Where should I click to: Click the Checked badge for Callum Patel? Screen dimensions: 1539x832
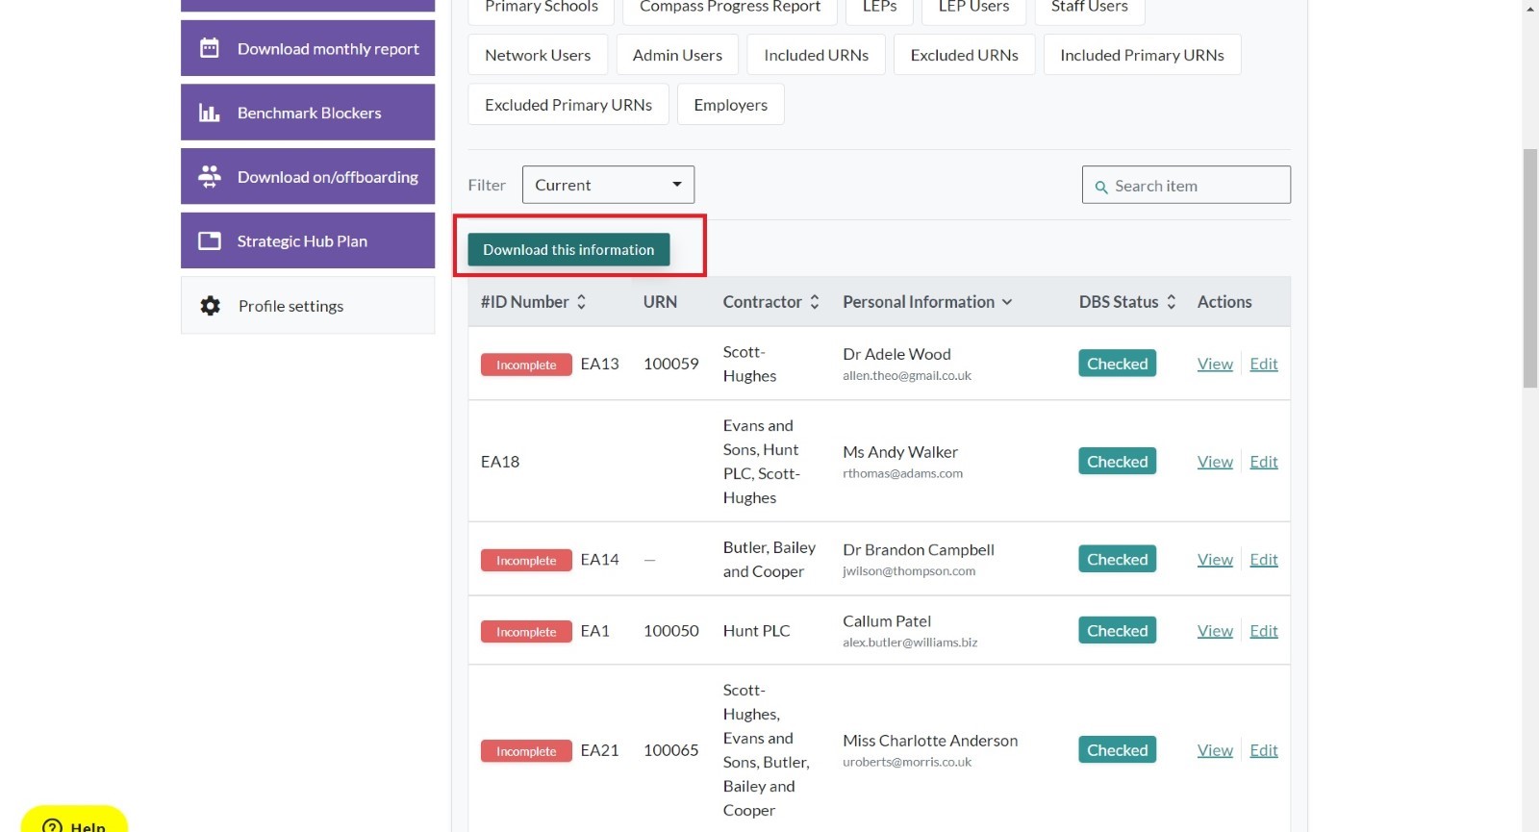pyautogui.click(x=1118, y=631)
